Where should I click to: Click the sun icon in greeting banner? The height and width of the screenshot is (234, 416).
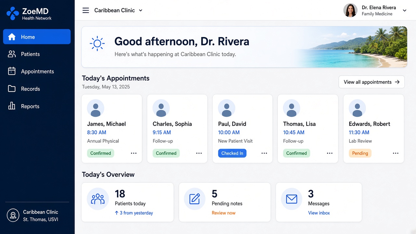(x=97, y=43)
